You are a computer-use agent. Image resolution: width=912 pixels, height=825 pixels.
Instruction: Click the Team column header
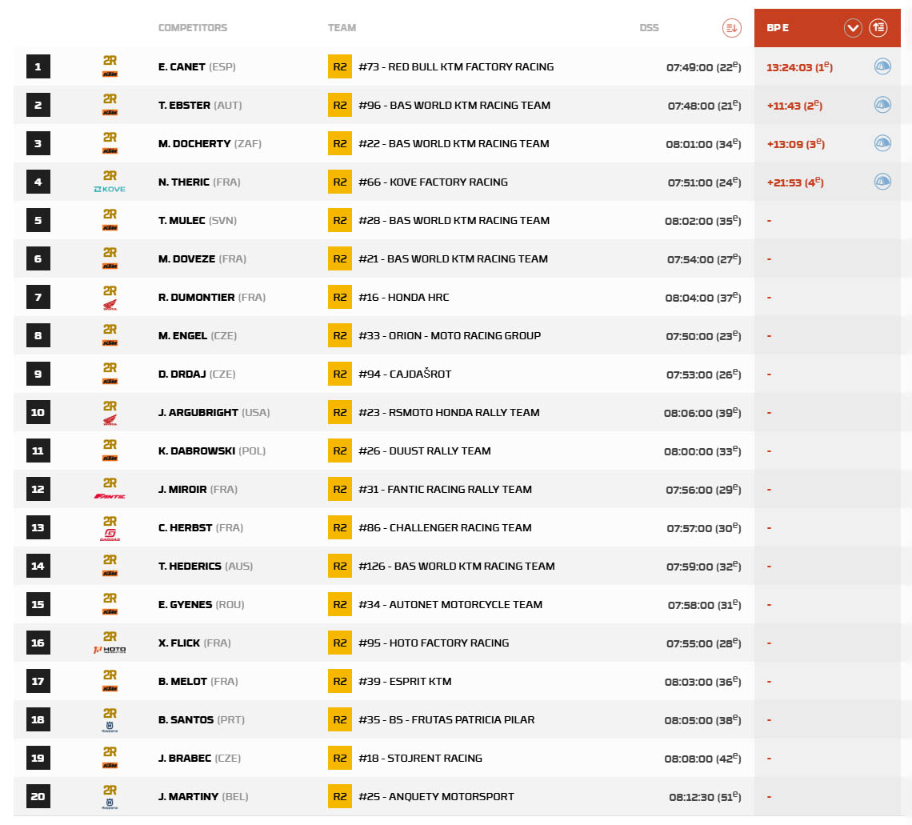coord(342,28)
